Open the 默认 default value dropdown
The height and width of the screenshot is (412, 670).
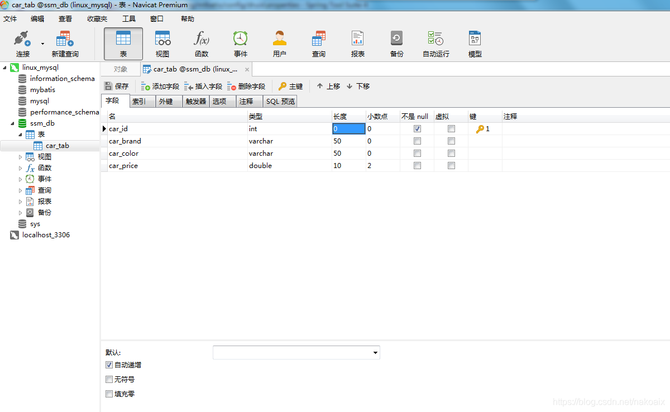point(376,353)
